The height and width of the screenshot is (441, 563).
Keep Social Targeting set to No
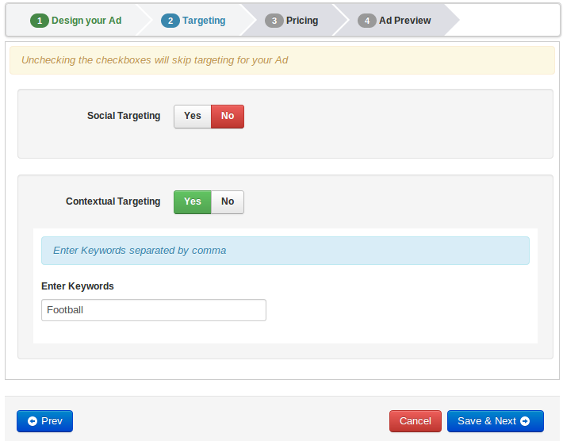pyautogui.click(x=228, y=116)
